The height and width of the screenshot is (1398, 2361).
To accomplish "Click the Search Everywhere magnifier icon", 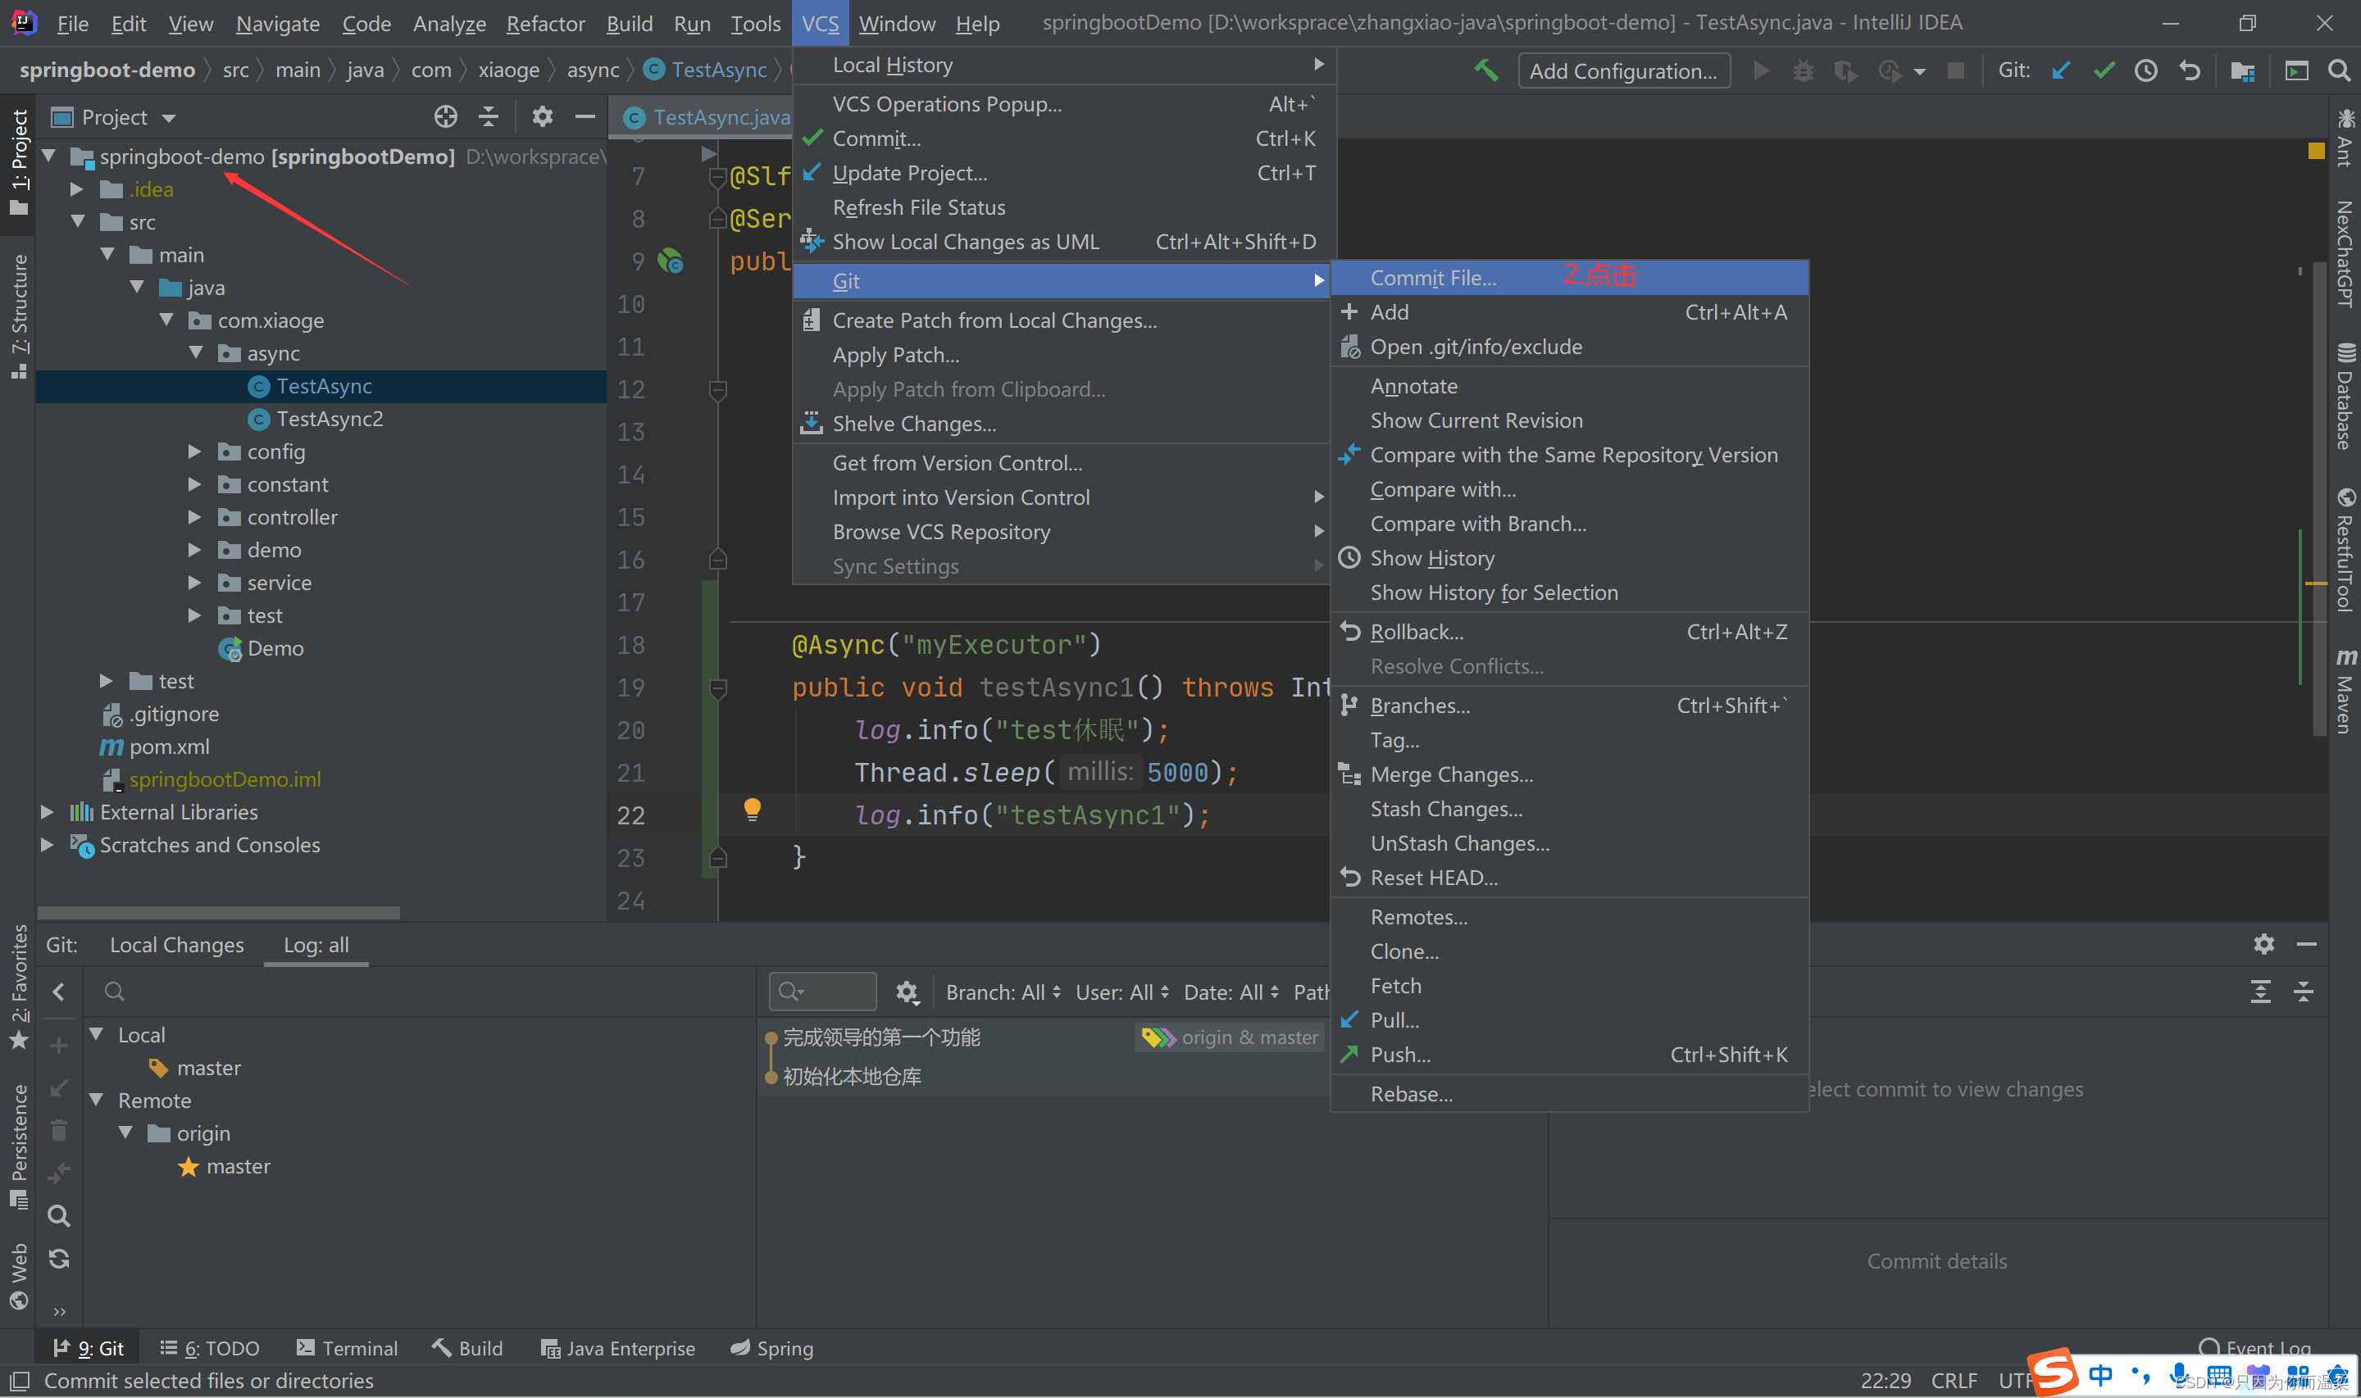I will click(2338, 70).
